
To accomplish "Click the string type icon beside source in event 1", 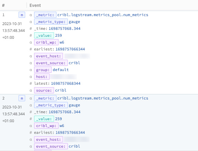I will pos(31,90).
